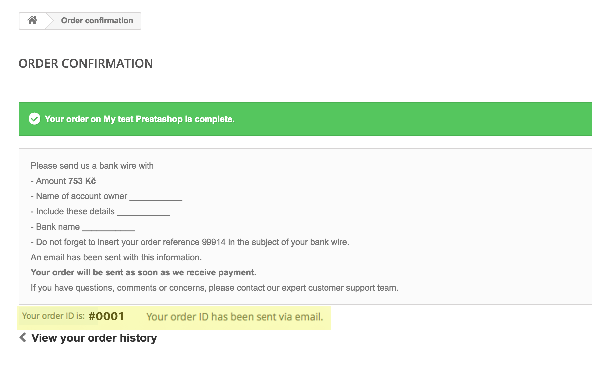Select the Order confirmation breadcrumb item
The width and height of the screenshot is (592, 373).
point(97,21)
